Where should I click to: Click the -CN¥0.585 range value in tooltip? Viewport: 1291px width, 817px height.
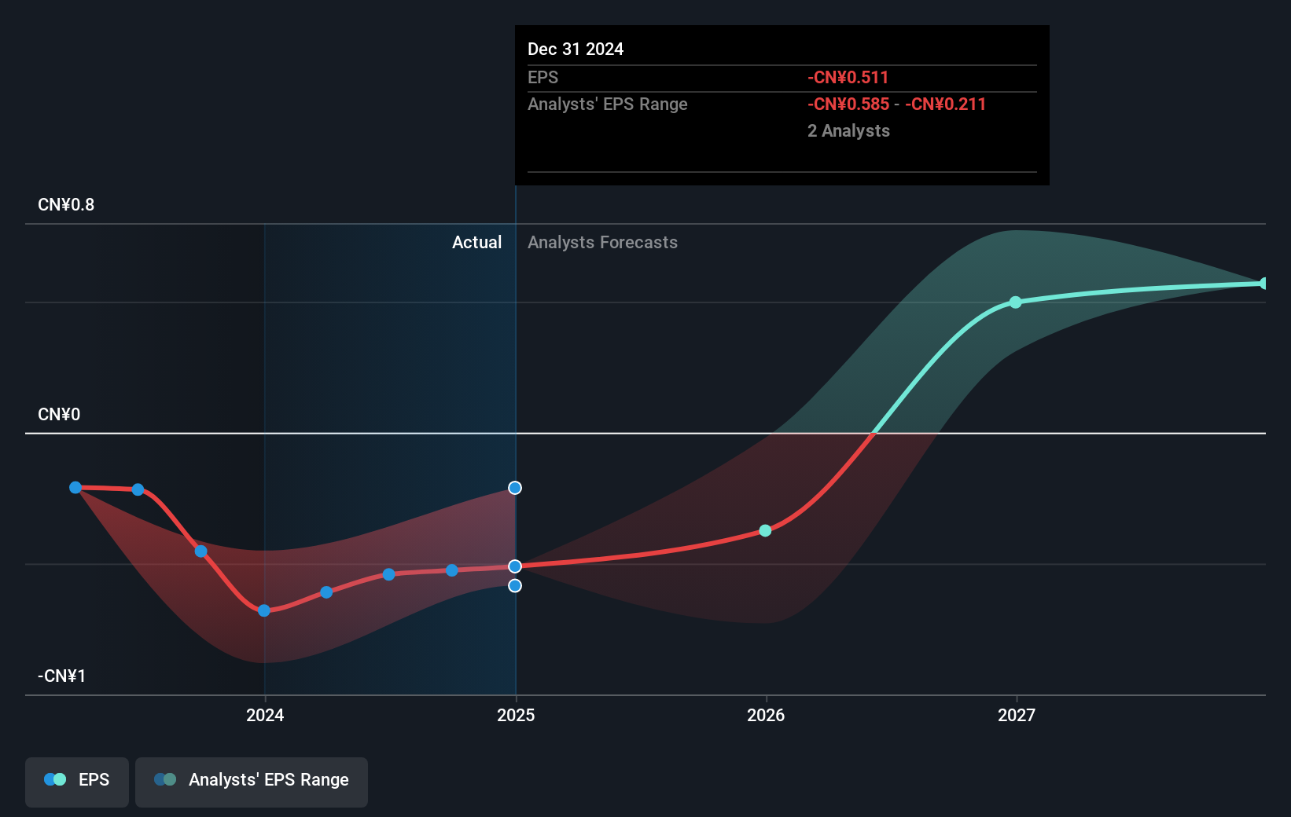coord(848,104)
